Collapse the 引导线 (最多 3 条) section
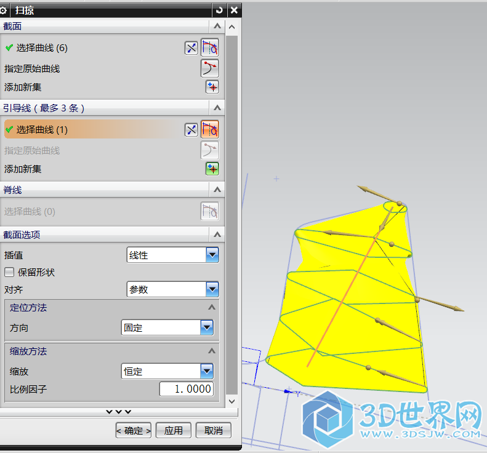Image resolution: width=487 pixels, height=453 pixels. point(217,108)
